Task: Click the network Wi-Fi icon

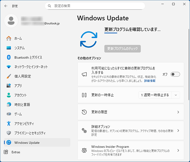Action: [9, 67]
